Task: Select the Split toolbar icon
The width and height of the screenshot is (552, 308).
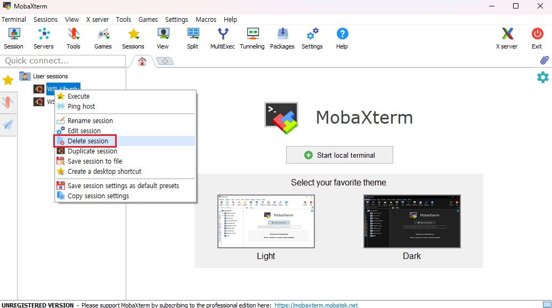Action: pyautogui.click(x=192, y=39)
